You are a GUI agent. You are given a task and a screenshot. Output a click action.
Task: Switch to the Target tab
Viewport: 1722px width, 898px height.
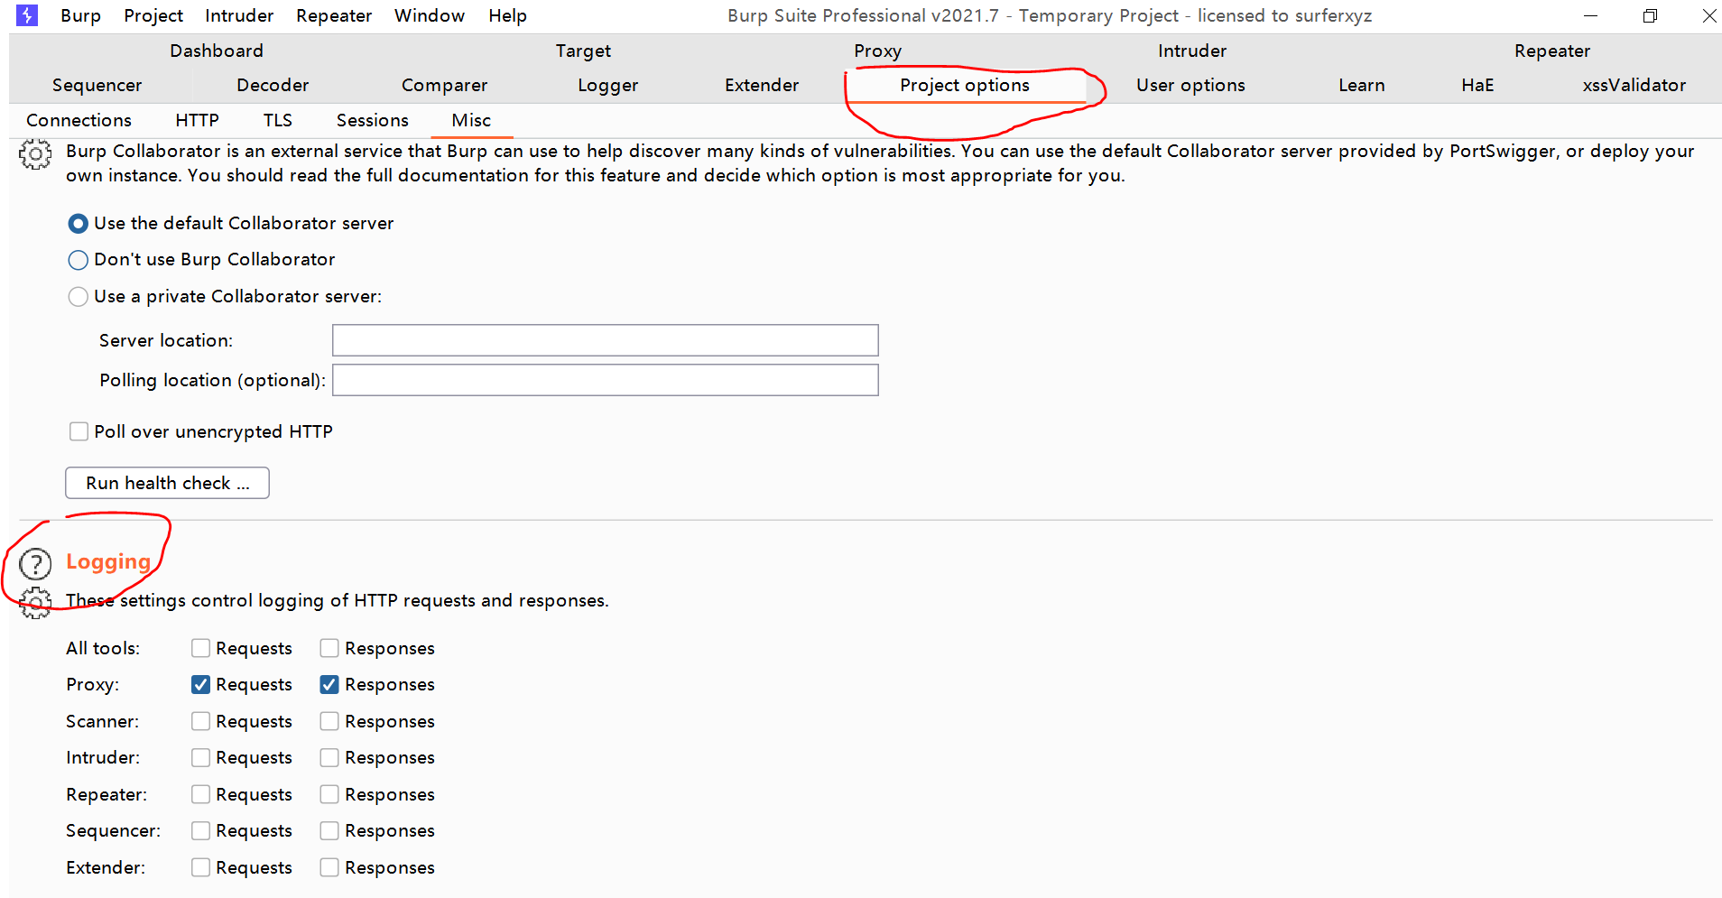583,51
